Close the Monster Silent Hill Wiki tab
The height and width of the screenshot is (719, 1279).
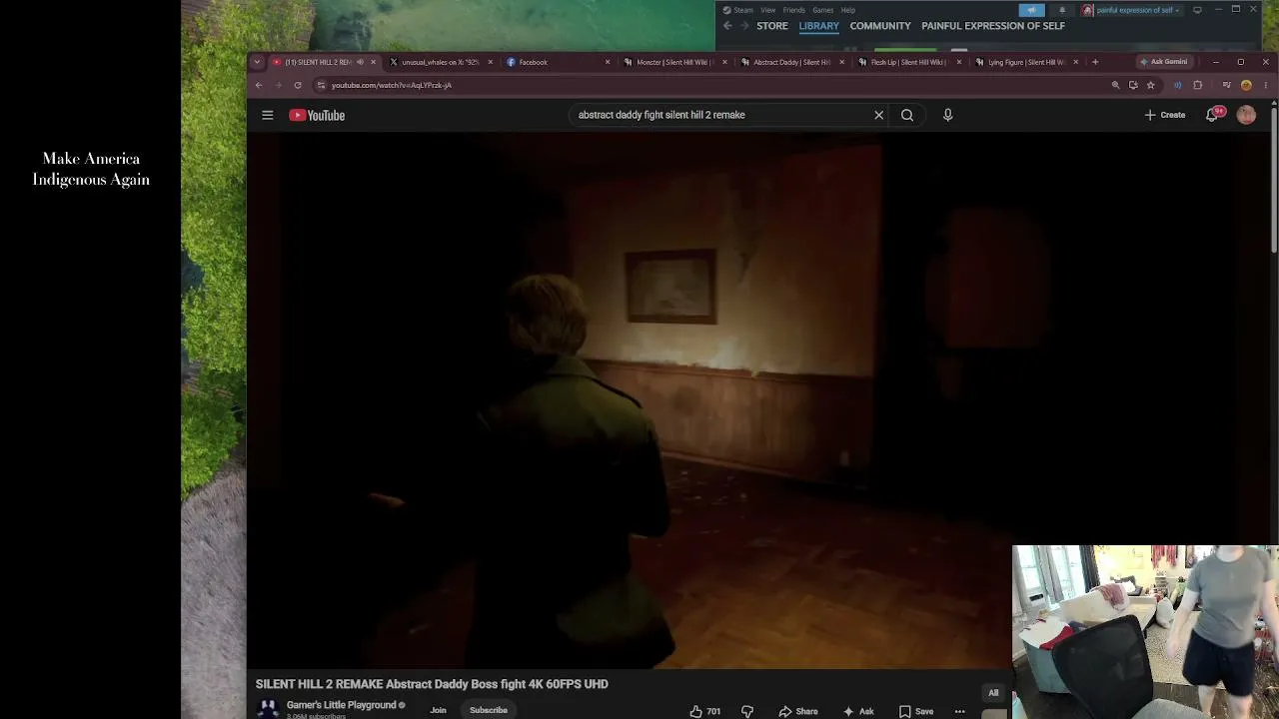click(x=724, y=62)
